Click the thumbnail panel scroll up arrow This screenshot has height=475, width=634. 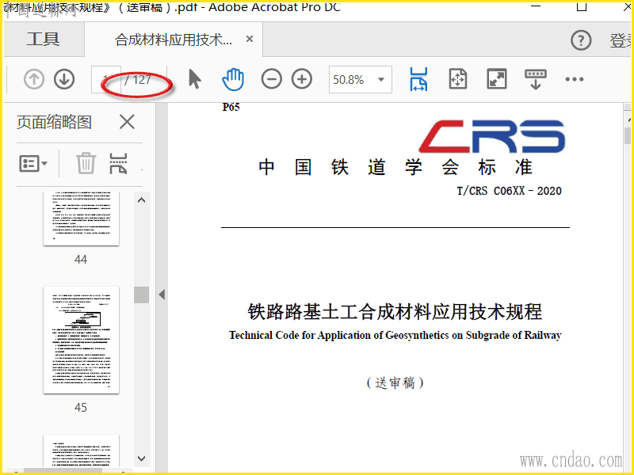142,200
